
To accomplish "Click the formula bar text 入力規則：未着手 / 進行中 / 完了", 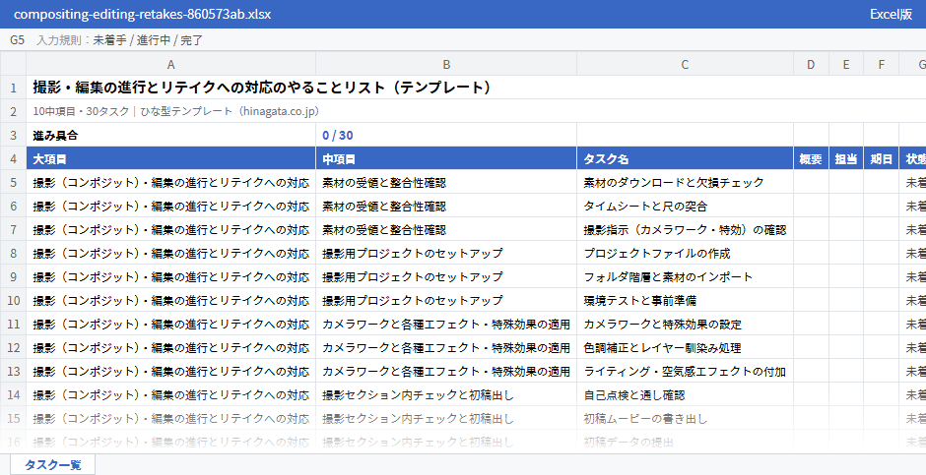I will (120, 40).
